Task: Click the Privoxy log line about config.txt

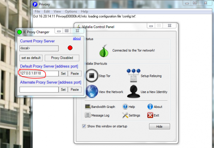Action: pyautogui.click(x=84, y=16)
